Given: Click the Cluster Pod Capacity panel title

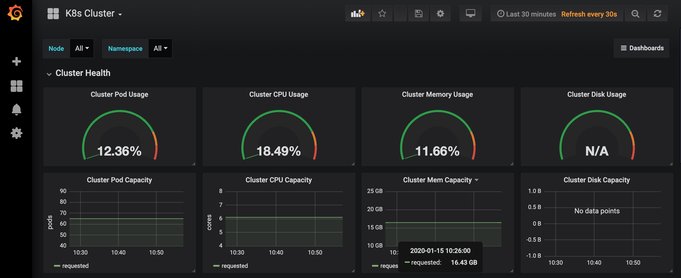Looking at the screenshot, I should (x=119, y=180).
